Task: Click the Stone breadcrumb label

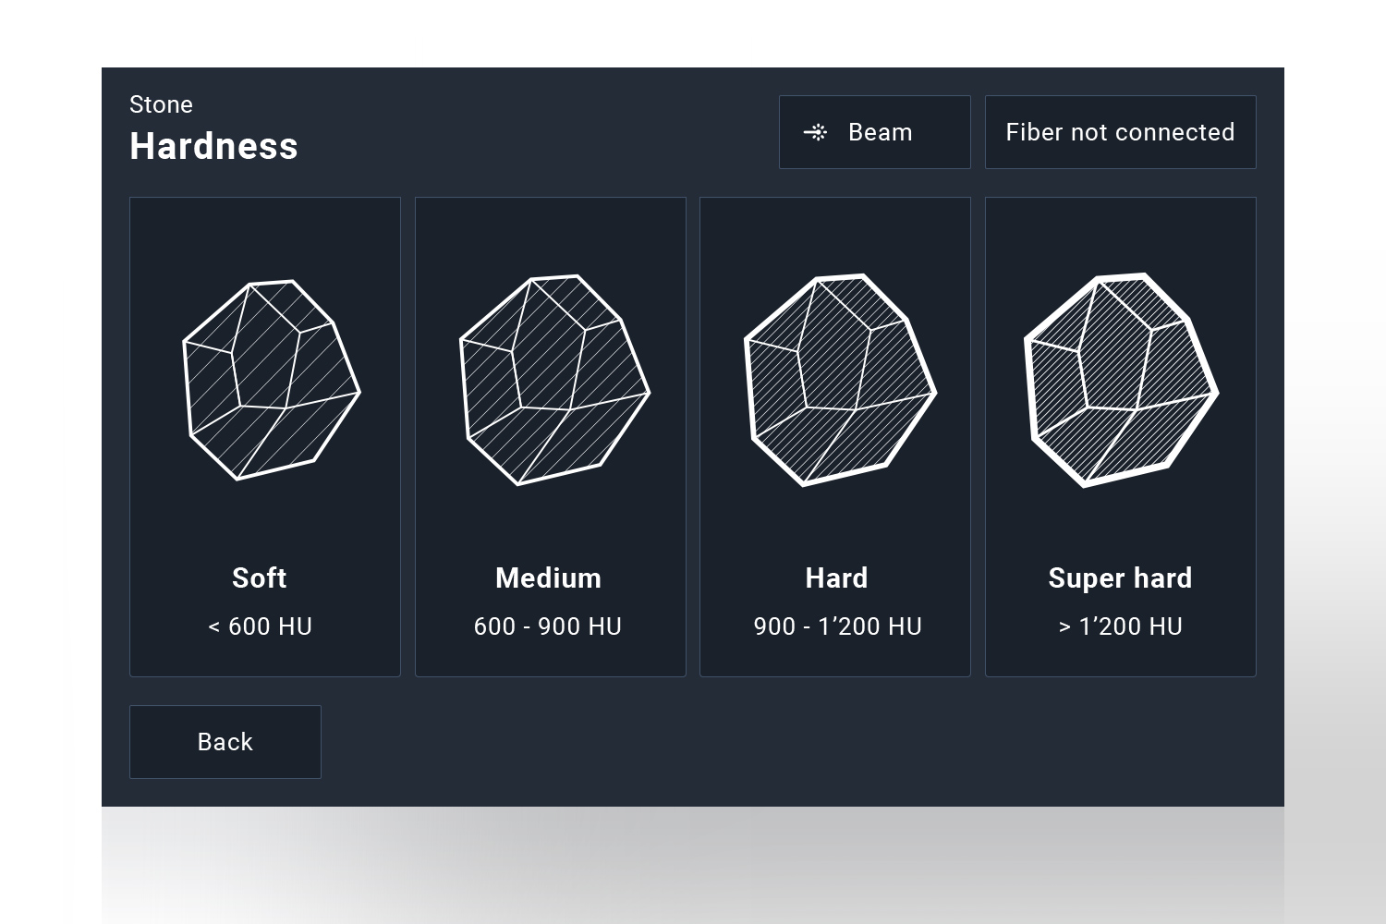Action: point(161,104)
